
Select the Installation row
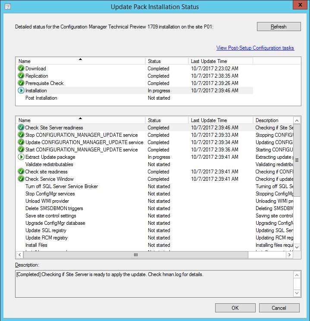(x=135, y=91)
